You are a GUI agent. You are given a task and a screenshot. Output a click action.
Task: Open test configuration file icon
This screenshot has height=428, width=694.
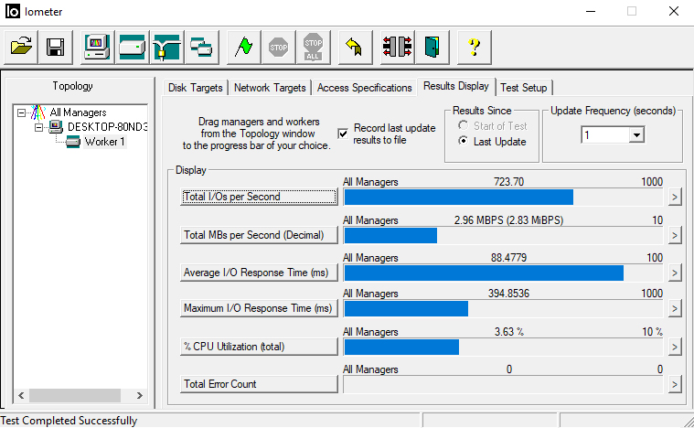click(21, 47)
